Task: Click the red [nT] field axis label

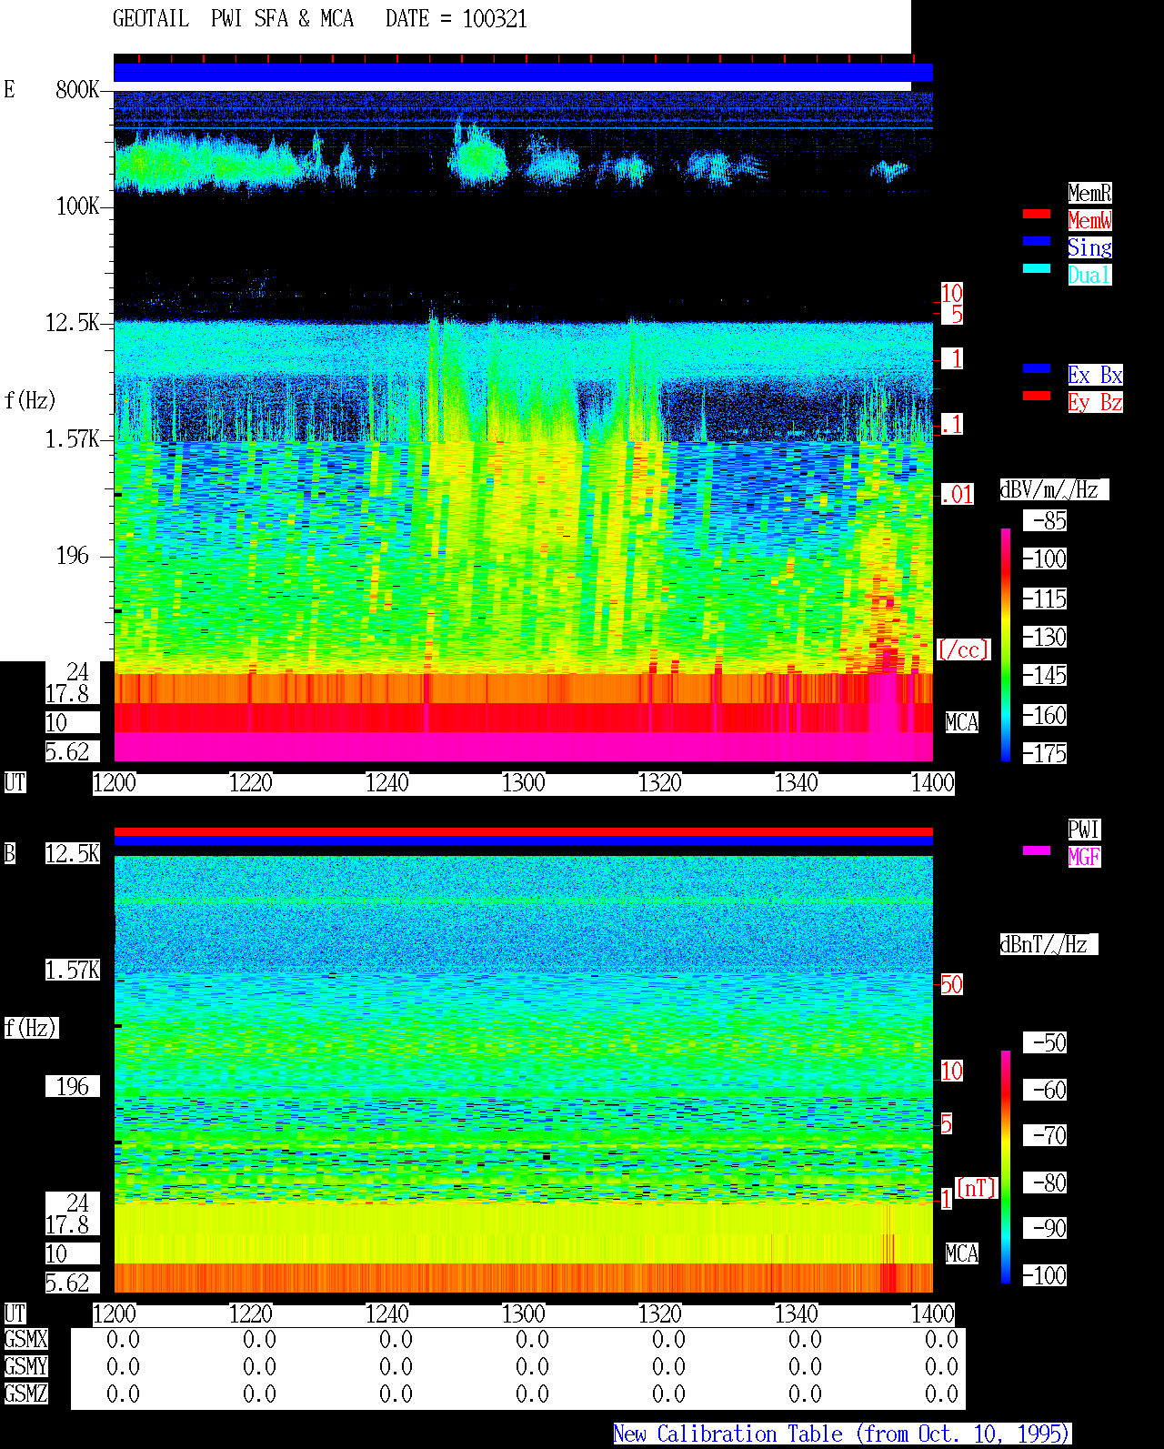Action: [977, 1188]
